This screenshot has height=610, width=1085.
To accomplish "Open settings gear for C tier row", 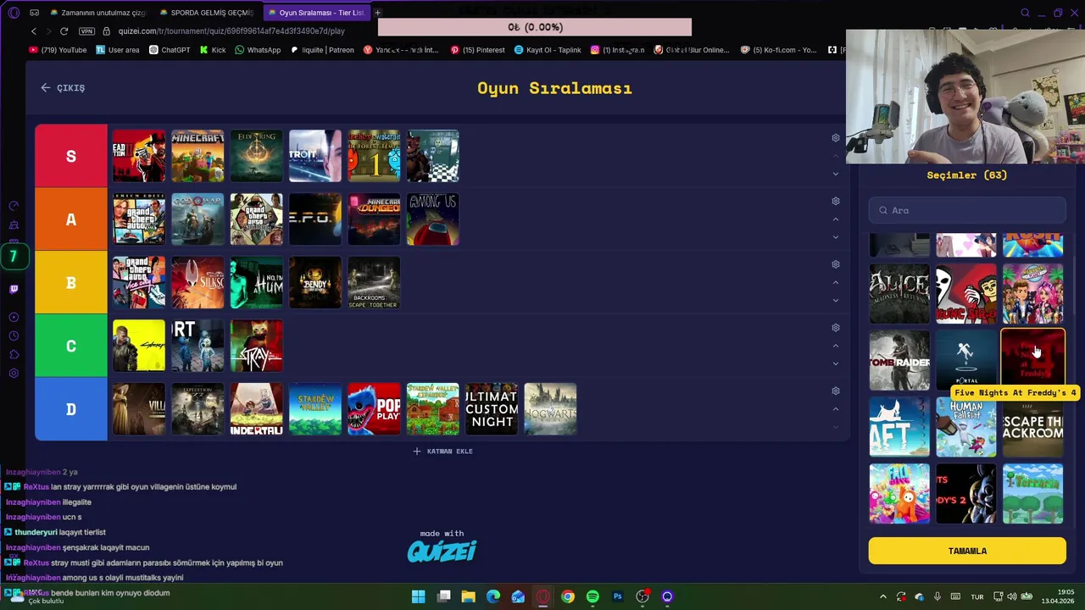I will pyautogui.click(x=835, y=328).
